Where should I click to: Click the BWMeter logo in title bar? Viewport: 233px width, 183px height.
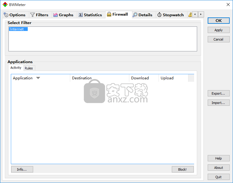pyautogui.click(x=5, y=5)
